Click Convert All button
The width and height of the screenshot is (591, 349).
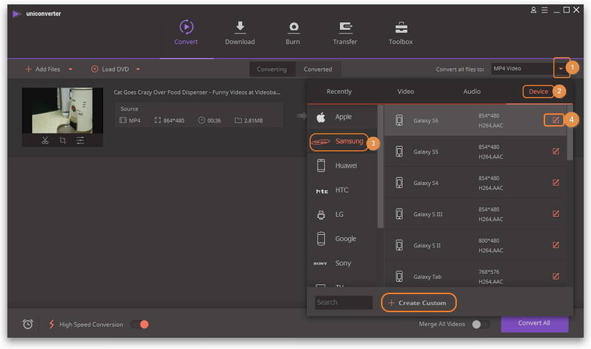coord(535,323)
